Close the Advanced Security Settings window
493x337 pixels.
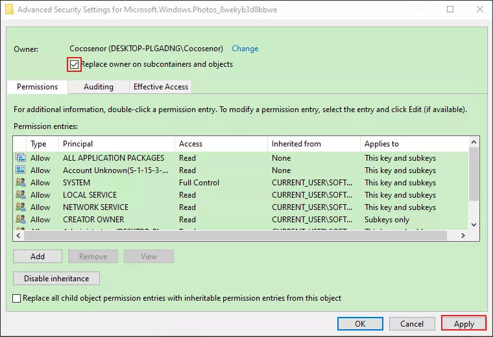(x=480, y=9)
